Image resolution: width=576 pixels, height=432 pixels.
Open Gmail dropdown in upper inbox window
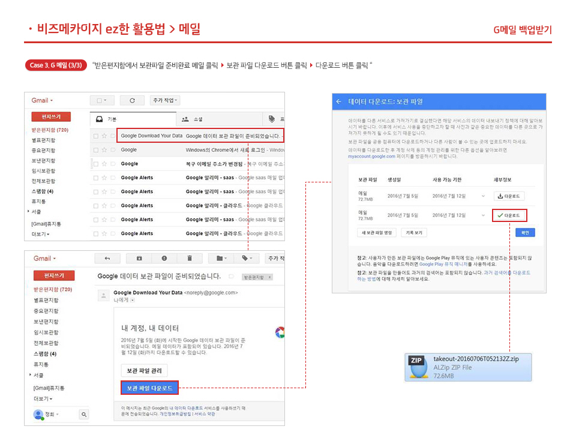[42, 100]
